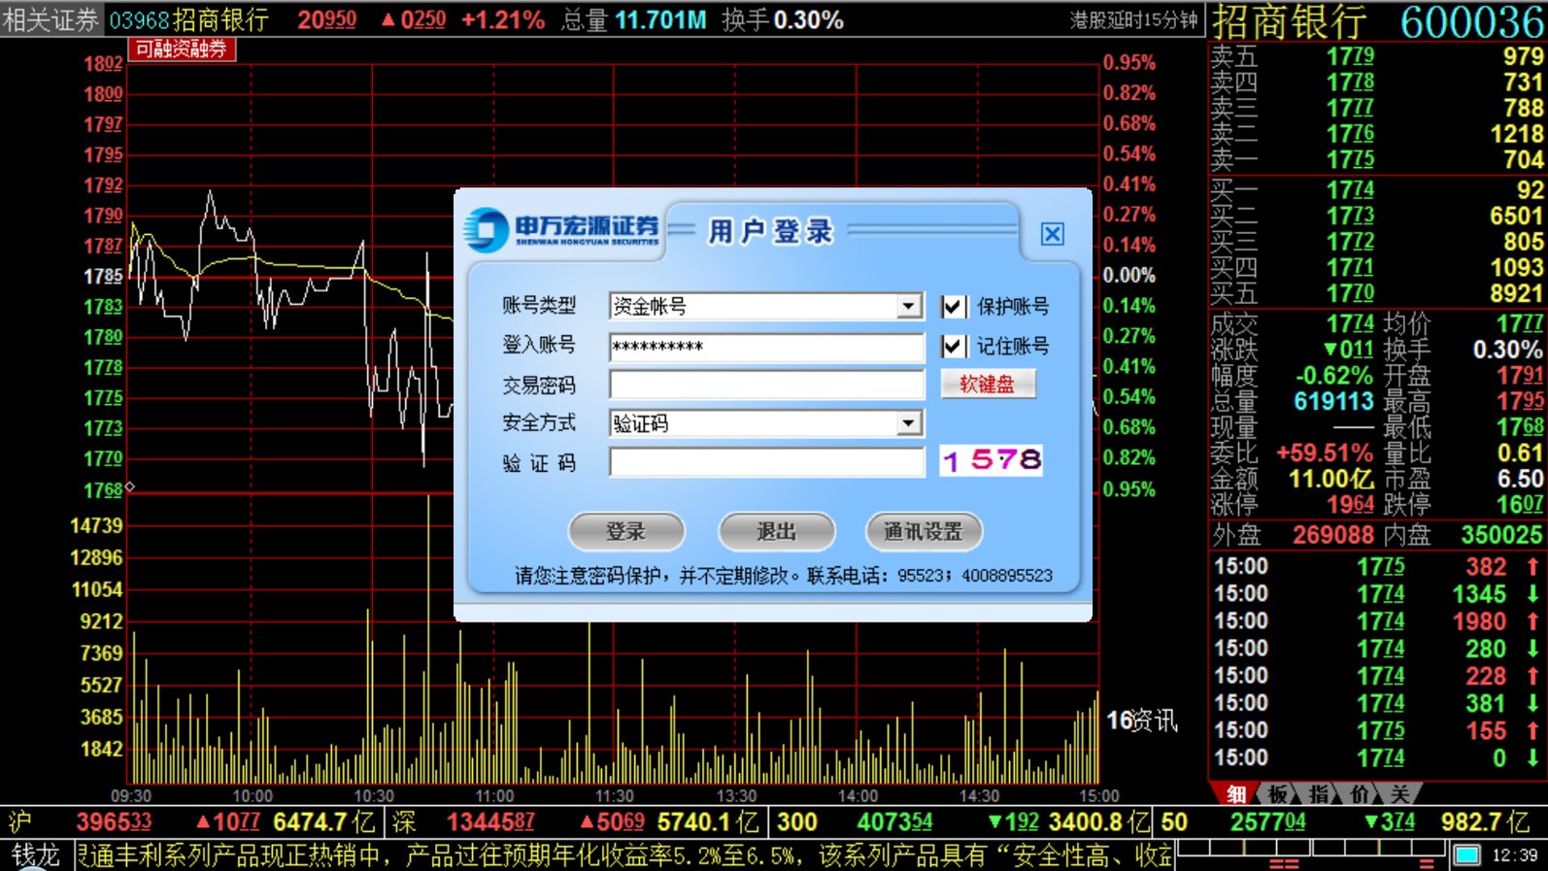Open the 安全方式 dropdown arrow
The height and width of the screenshot is (871, 1548).
(908, 423)
